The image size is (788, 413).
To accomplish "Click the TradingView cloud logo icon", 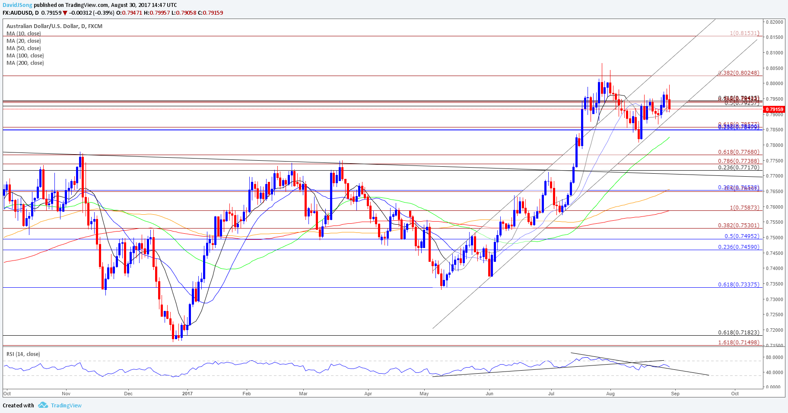I will pyautogui.click(x=43, y=405).
